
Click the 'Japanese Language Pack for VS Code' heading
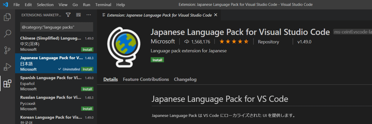220,99
